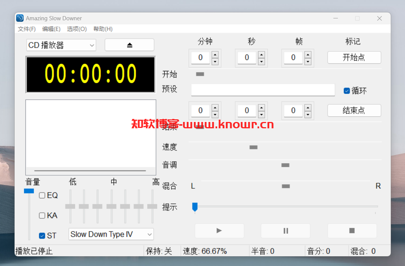The width and height of the screenshot is (405, 266).
Task: Click the 开始 position slider thumb
Action: tap(200, 74)
